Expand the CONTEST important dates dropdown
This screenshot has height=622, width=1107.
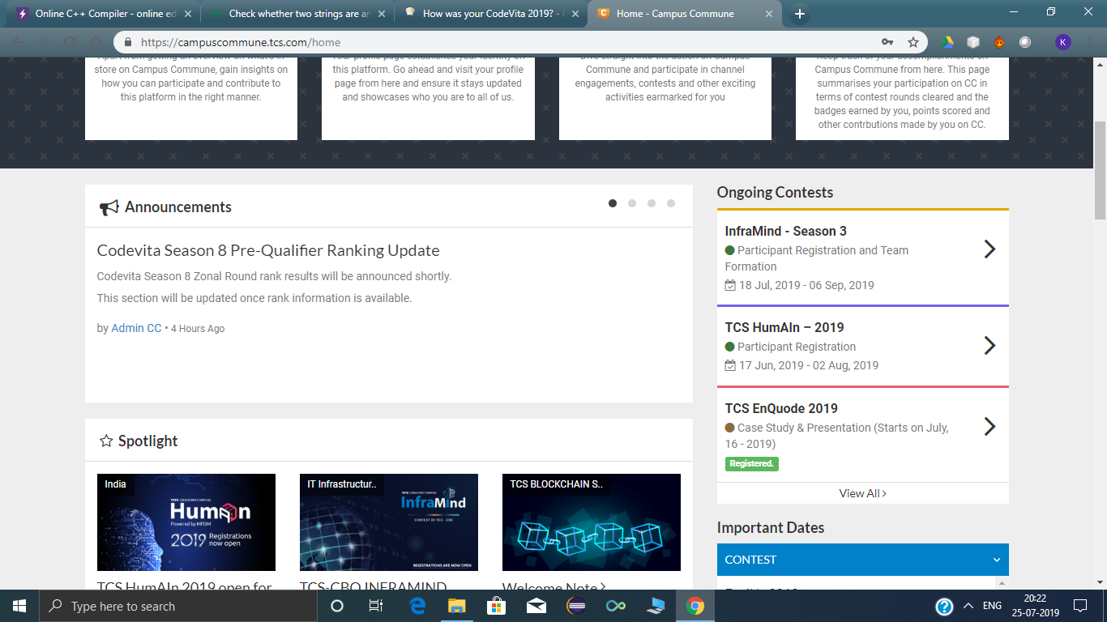coord(863,560)
